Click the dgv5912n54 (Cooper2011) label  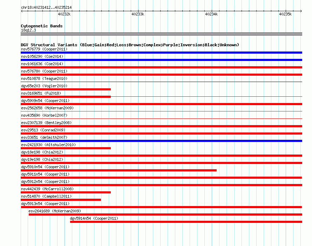[x=45, y=182]
